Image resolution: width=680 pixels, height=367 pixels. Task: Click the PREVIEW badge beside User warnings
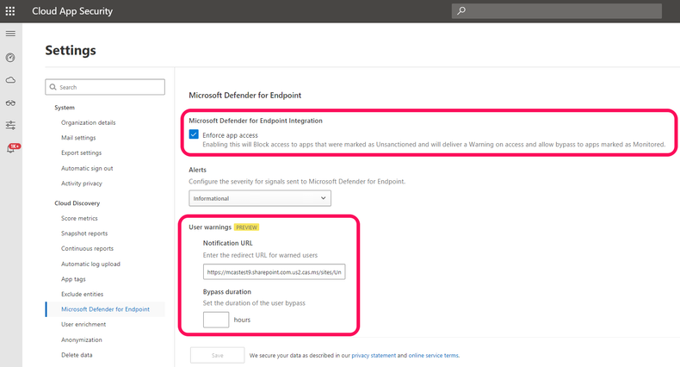point(246,227)
